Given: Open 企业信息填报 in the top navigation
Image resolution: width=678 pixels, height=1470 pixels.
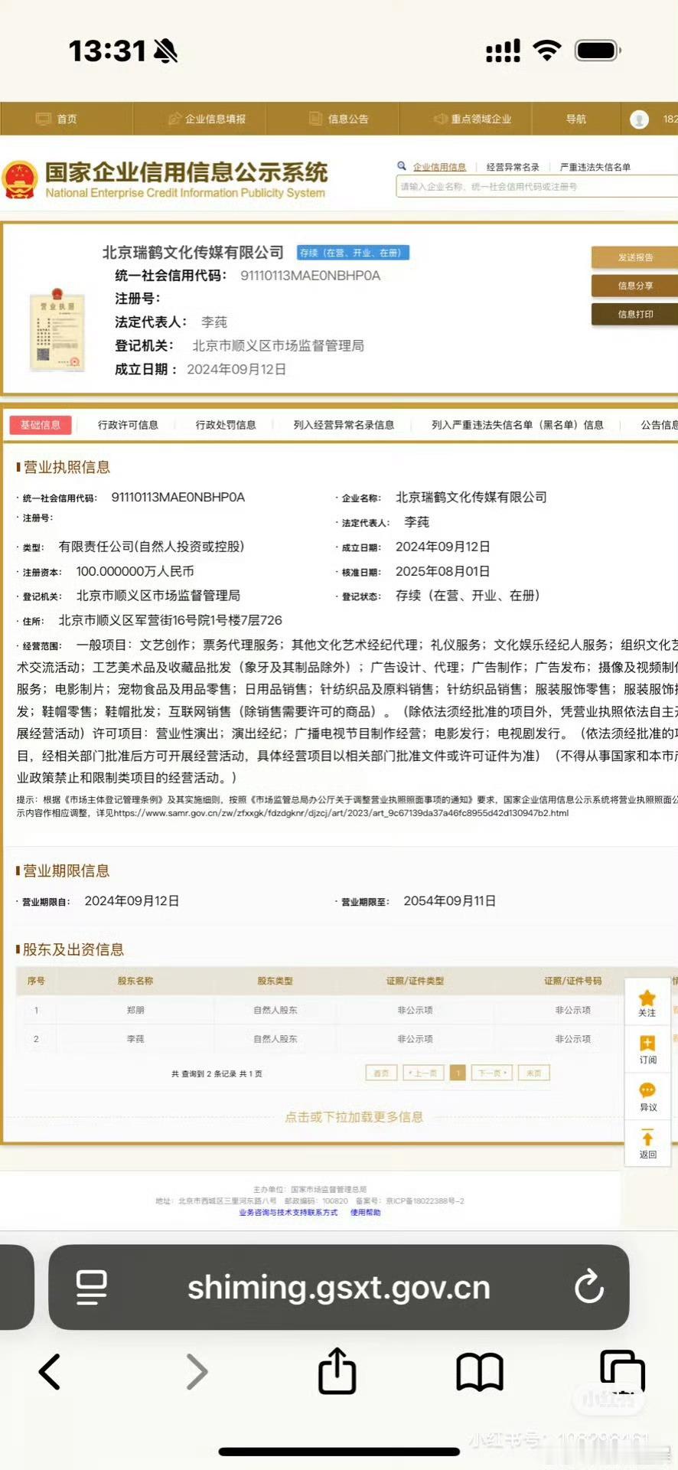Looking at the screenshot, I should pyautogui.click(x=207, y=119).
